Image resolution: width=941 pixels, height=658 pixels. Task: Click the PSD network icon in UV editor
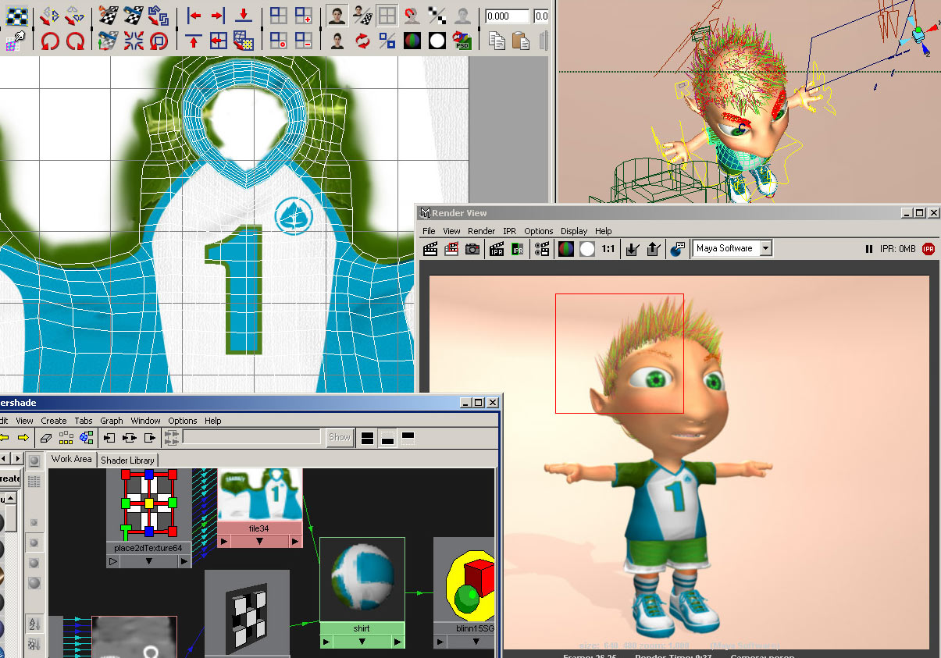pos(462,41)
